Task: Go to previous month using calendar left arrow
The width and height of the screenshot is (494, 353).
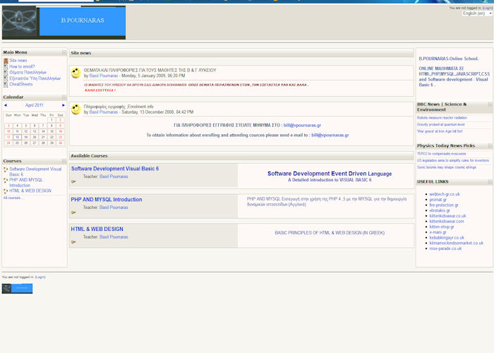Action: pyautogui.click(x=6, y=105)
